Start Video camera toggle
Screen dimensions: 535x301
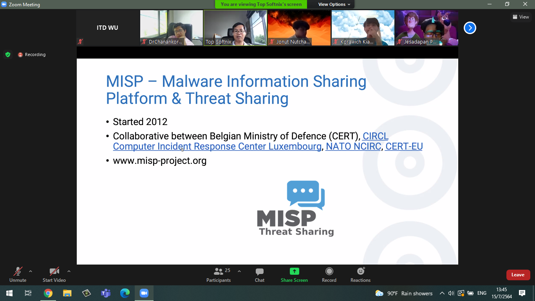coord(54,275)
